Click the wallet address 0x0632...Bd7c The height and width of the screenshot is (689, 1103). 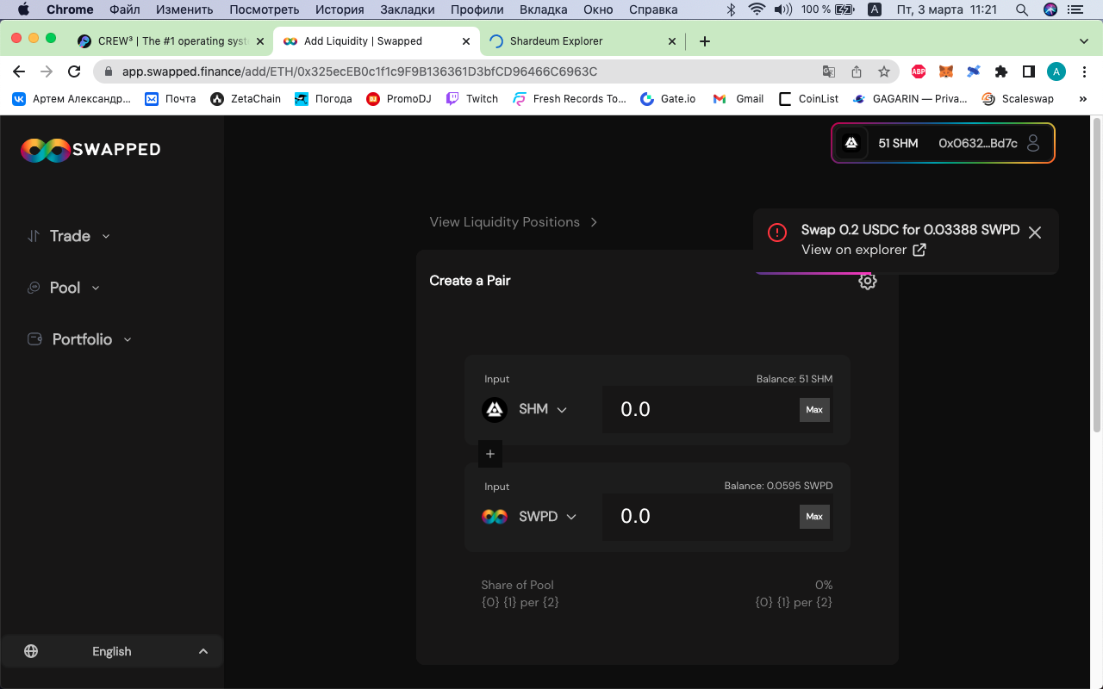coord(978,143)
